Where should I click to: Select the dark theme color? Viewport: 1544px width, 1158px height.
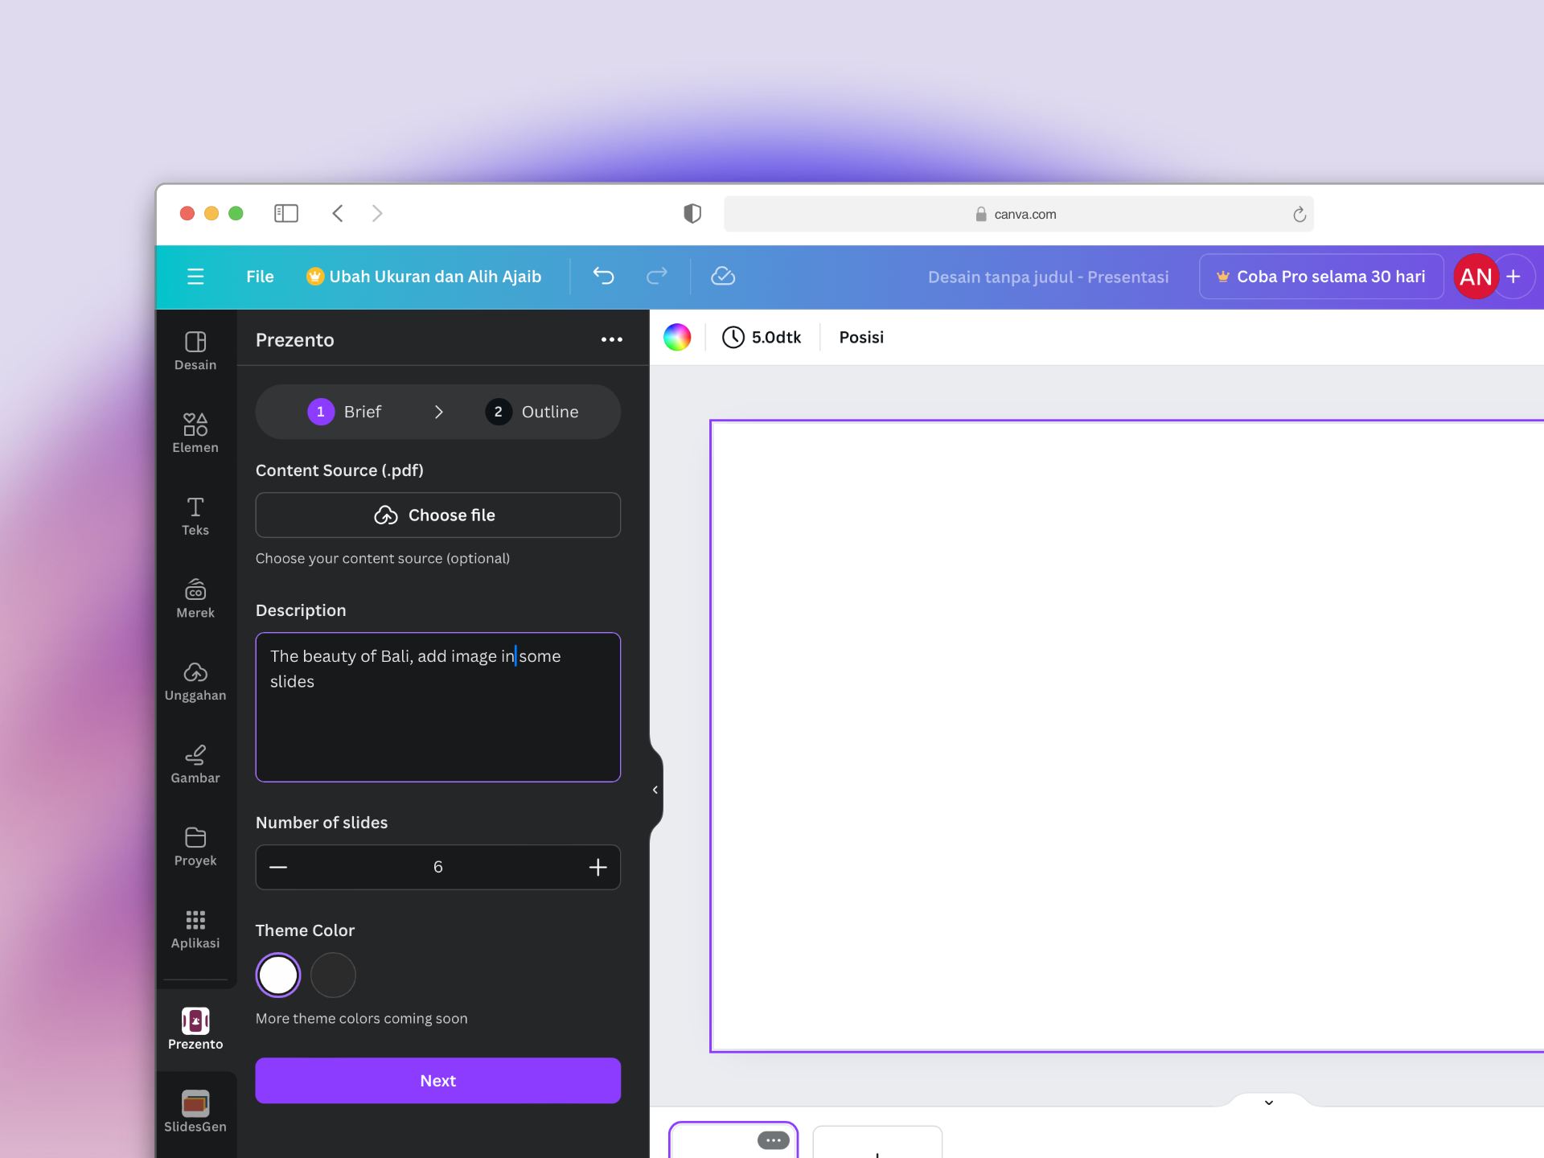(x=333, y=975)
